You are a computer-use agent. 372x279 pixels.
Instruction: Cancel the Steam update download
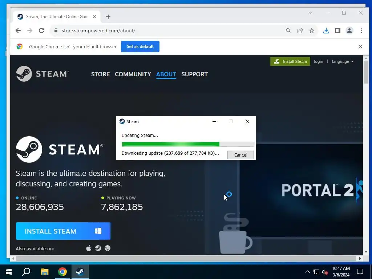click(240, 155)
